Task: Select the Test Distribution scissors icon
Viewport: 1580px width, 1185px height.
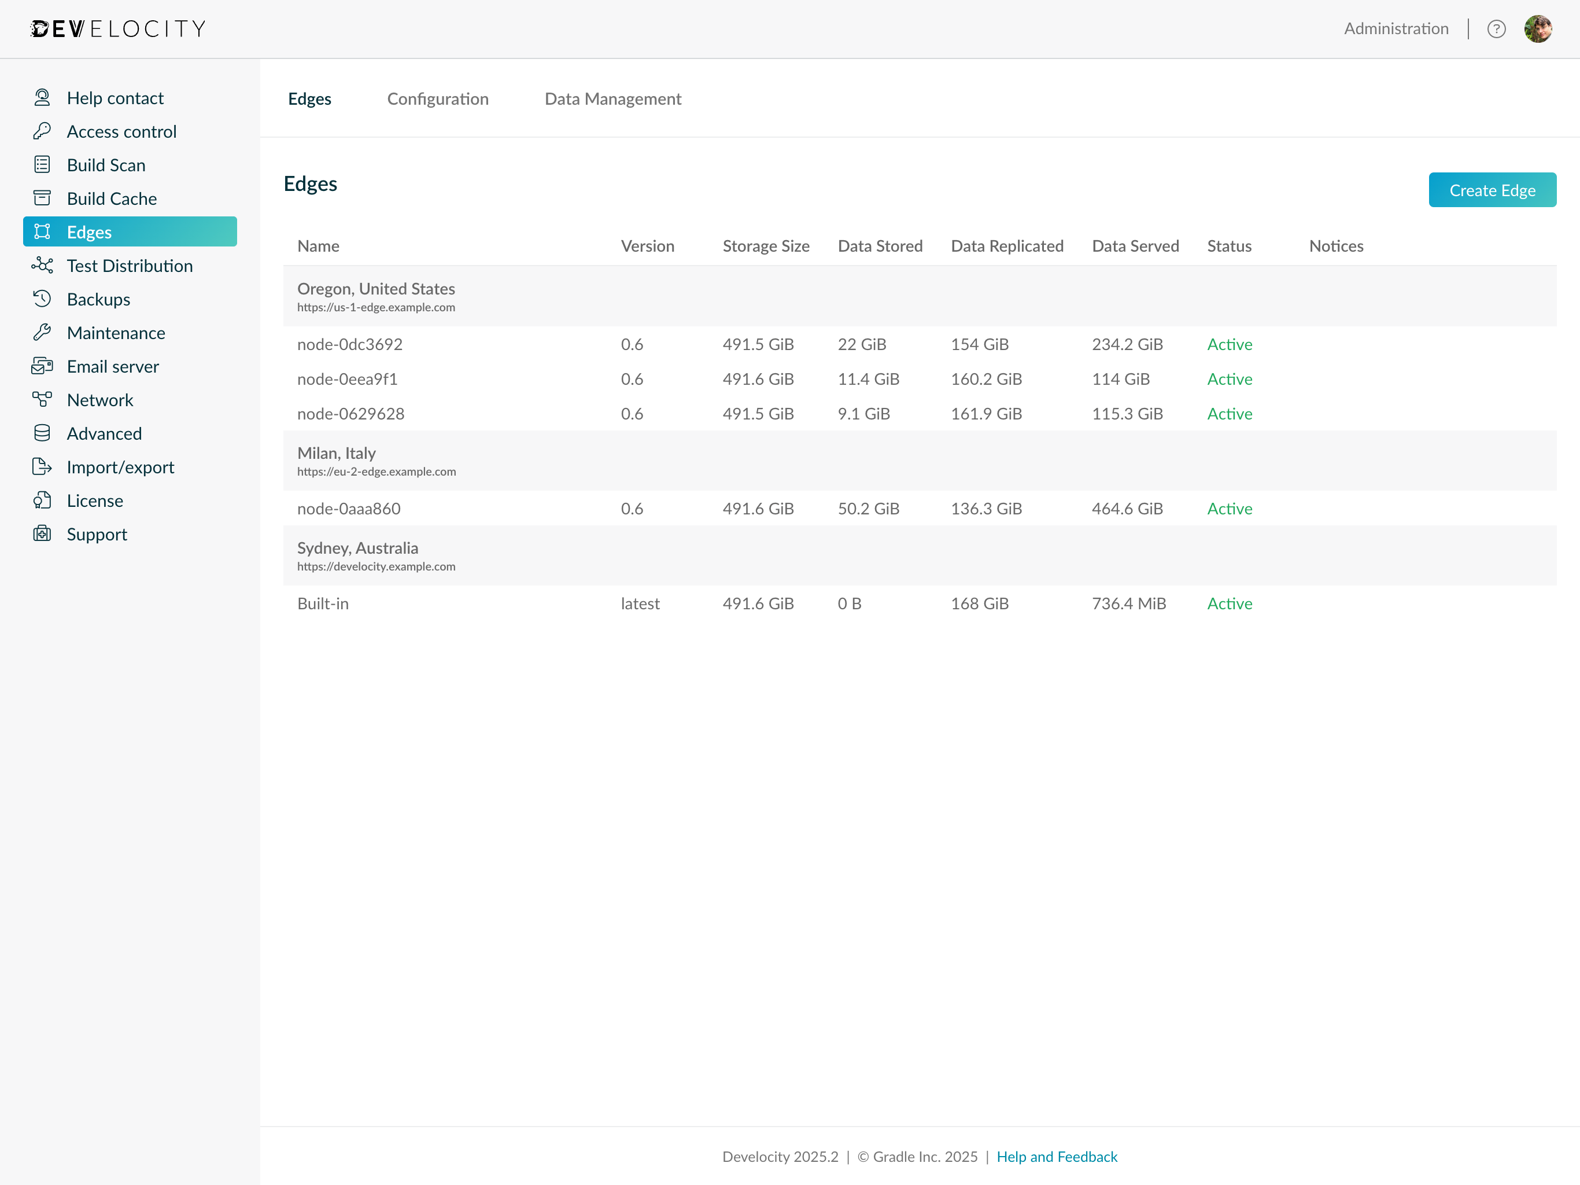Action: point(43,265)
